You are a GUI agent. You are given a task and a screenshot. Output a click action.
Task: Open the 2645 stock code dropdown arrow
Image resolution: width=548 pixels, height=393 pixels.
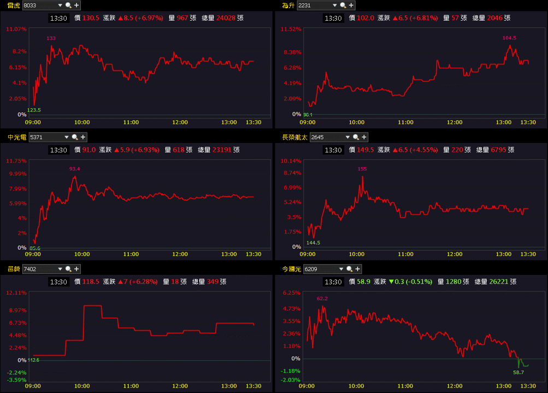pos(347,137)
